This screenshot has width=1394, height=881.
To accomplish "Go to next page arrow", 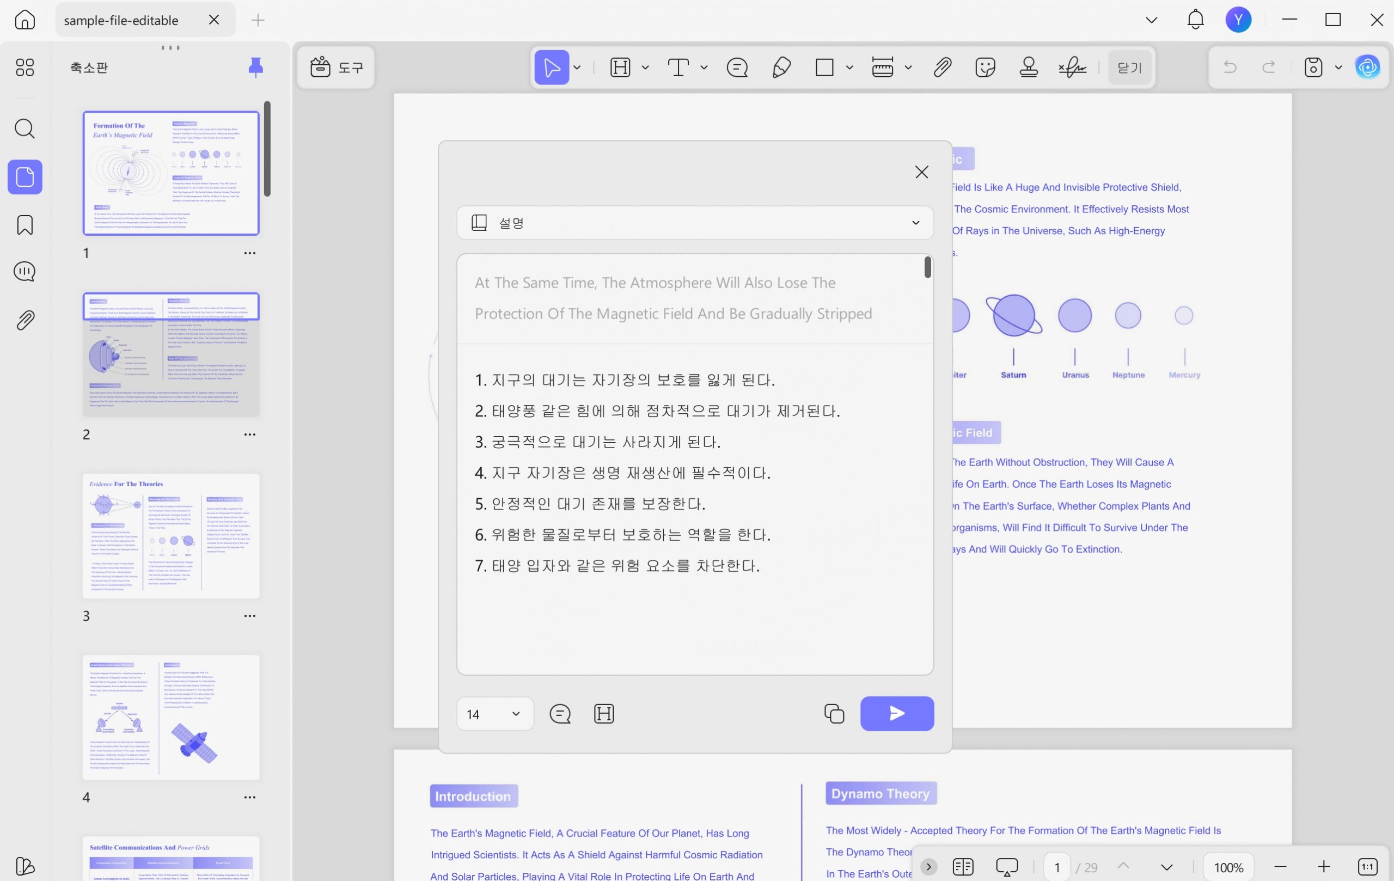I will click(x=1167, y=867).
